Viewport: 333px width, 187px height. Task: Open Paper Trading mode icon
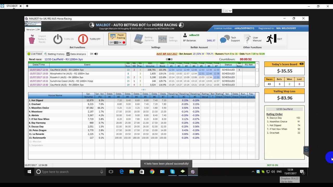click(113, 36)
